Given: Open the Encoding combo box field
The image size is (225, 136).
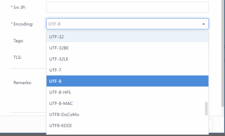Looking at the screenshot, I should tap(124, 24).
